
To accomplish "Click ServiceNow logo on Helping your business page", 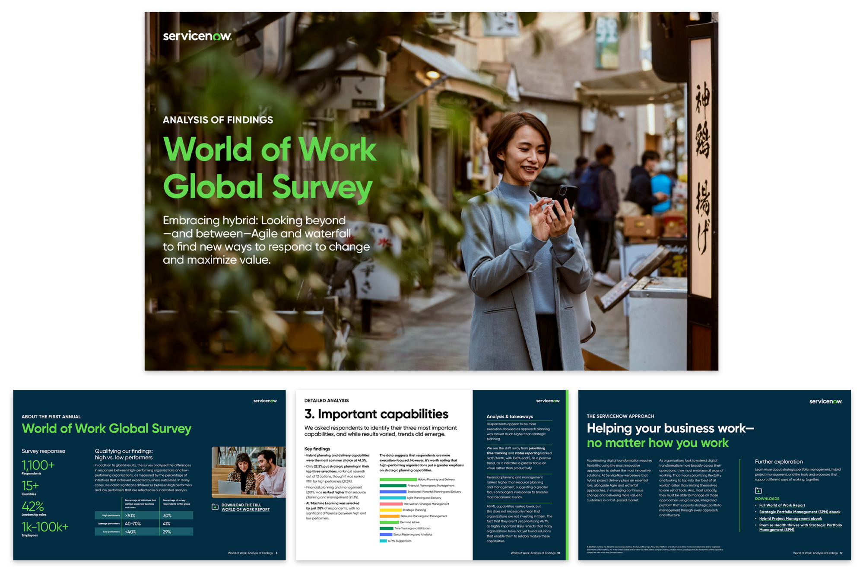I will click(825, 401).
